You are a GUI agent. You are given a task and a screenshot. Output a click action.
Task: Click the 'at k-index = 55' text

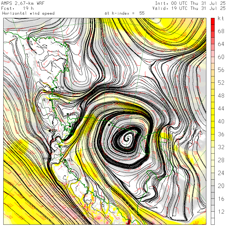click(125, 13)
